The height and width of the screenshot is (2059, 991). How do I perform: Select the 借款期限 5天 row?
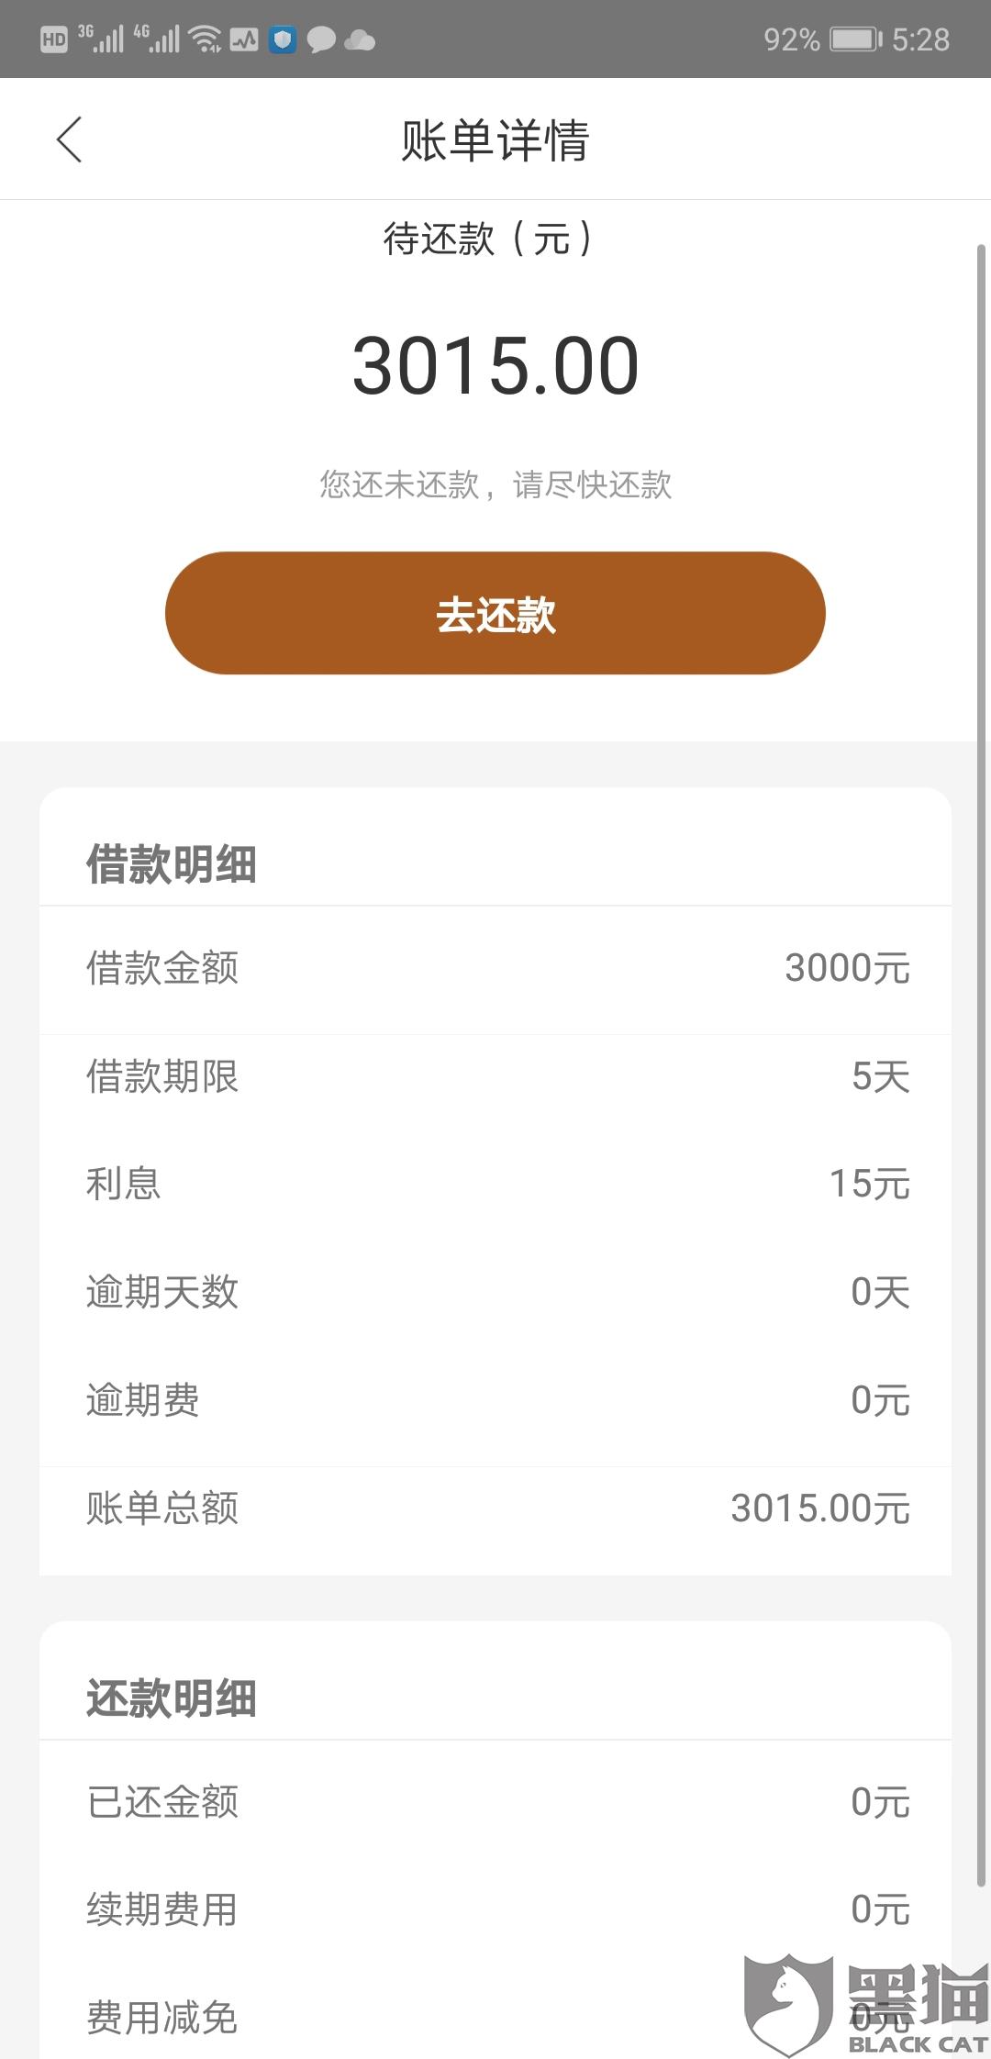coord(495,1076)
